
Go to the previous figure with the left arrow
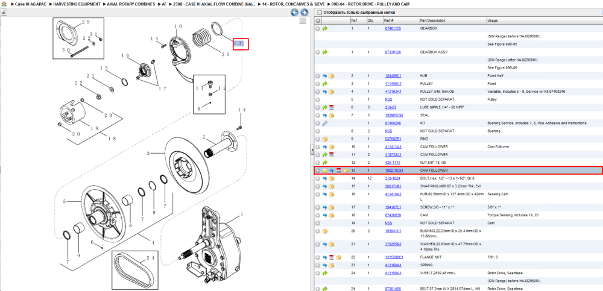click(x=295, y=12)
